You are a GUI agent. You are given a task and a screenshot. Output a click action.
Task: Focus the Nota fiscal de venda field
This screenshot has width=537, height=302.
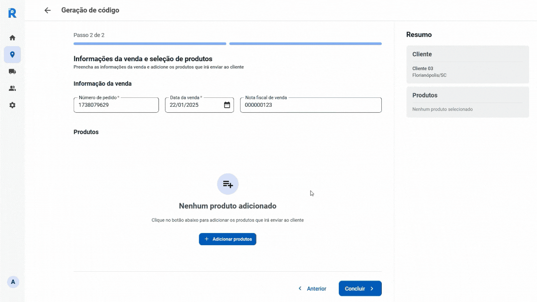(311, 105)
